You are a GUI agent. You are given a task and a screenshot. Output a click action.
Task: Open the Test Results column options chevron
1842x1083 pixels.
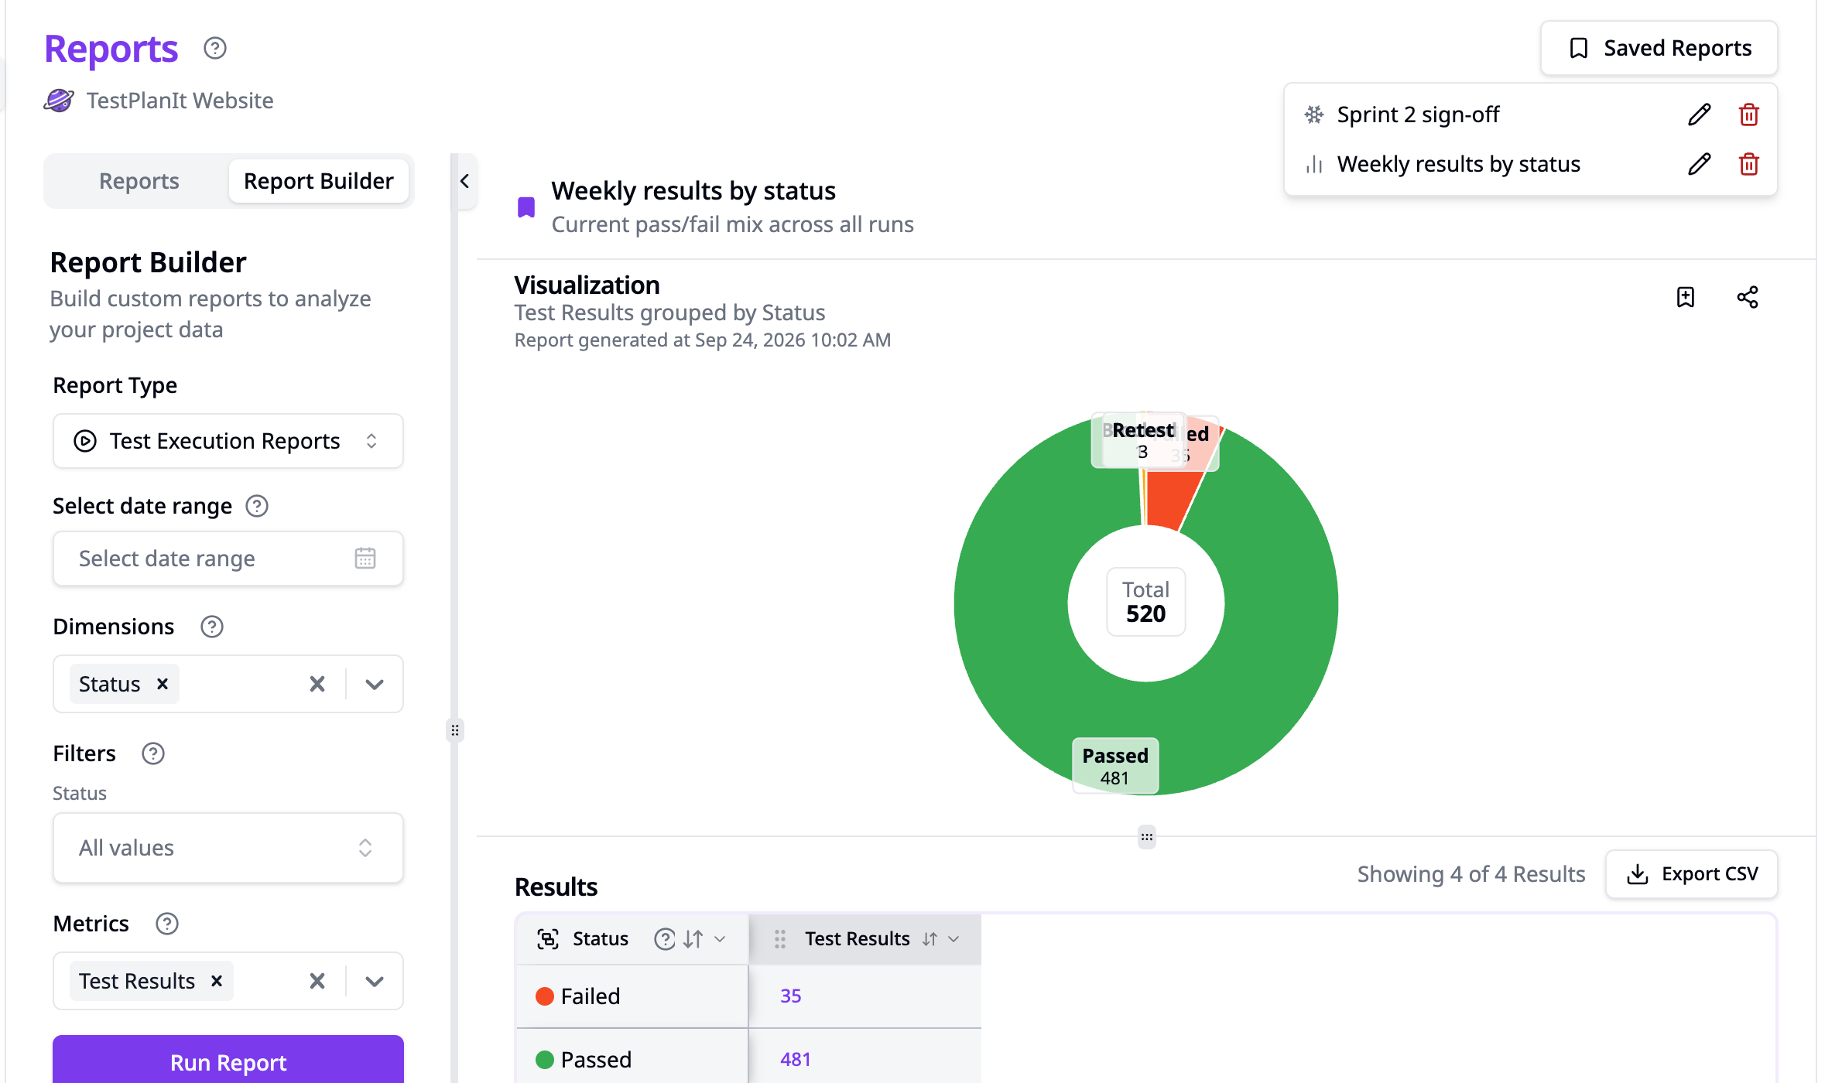tap(954, 938)
